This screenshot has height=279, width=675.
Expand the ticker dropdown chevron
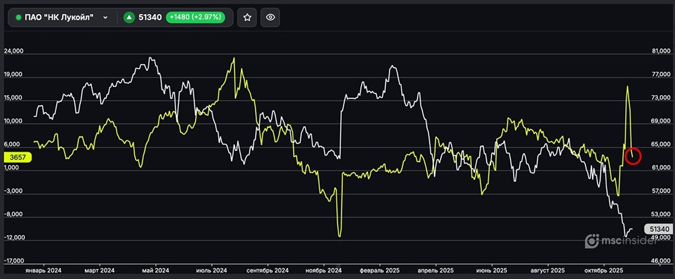105,18
